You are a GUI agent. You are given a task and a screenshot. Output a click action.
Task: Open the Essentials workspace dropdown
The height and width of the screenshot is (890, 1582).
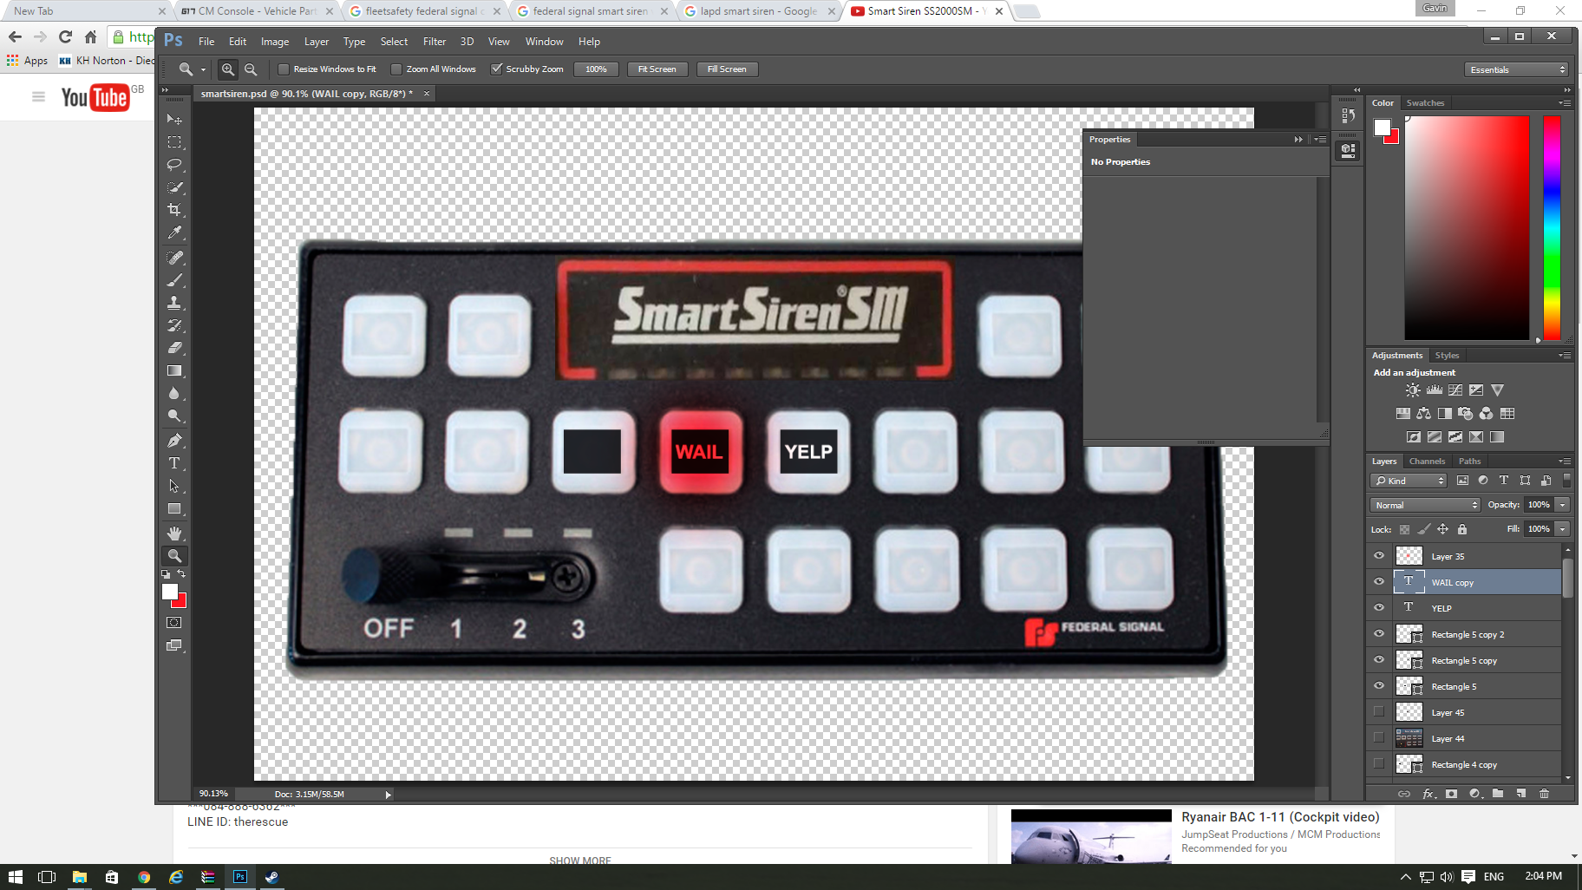[1516, 69]
